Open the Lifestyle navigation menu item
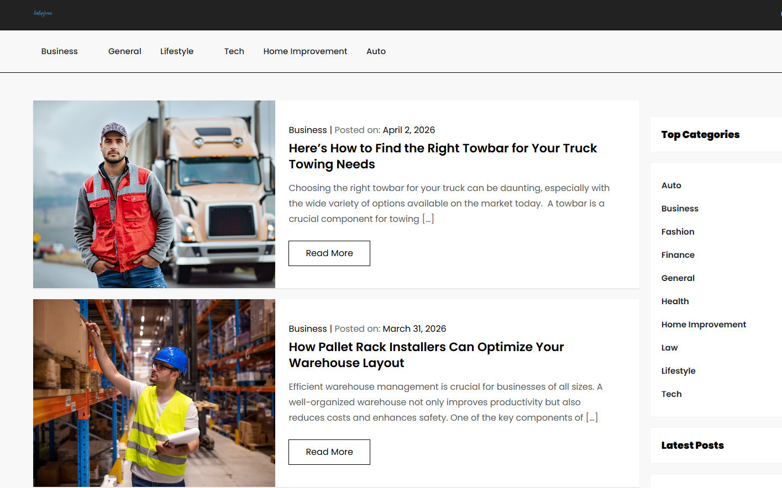 pos(177,51)
